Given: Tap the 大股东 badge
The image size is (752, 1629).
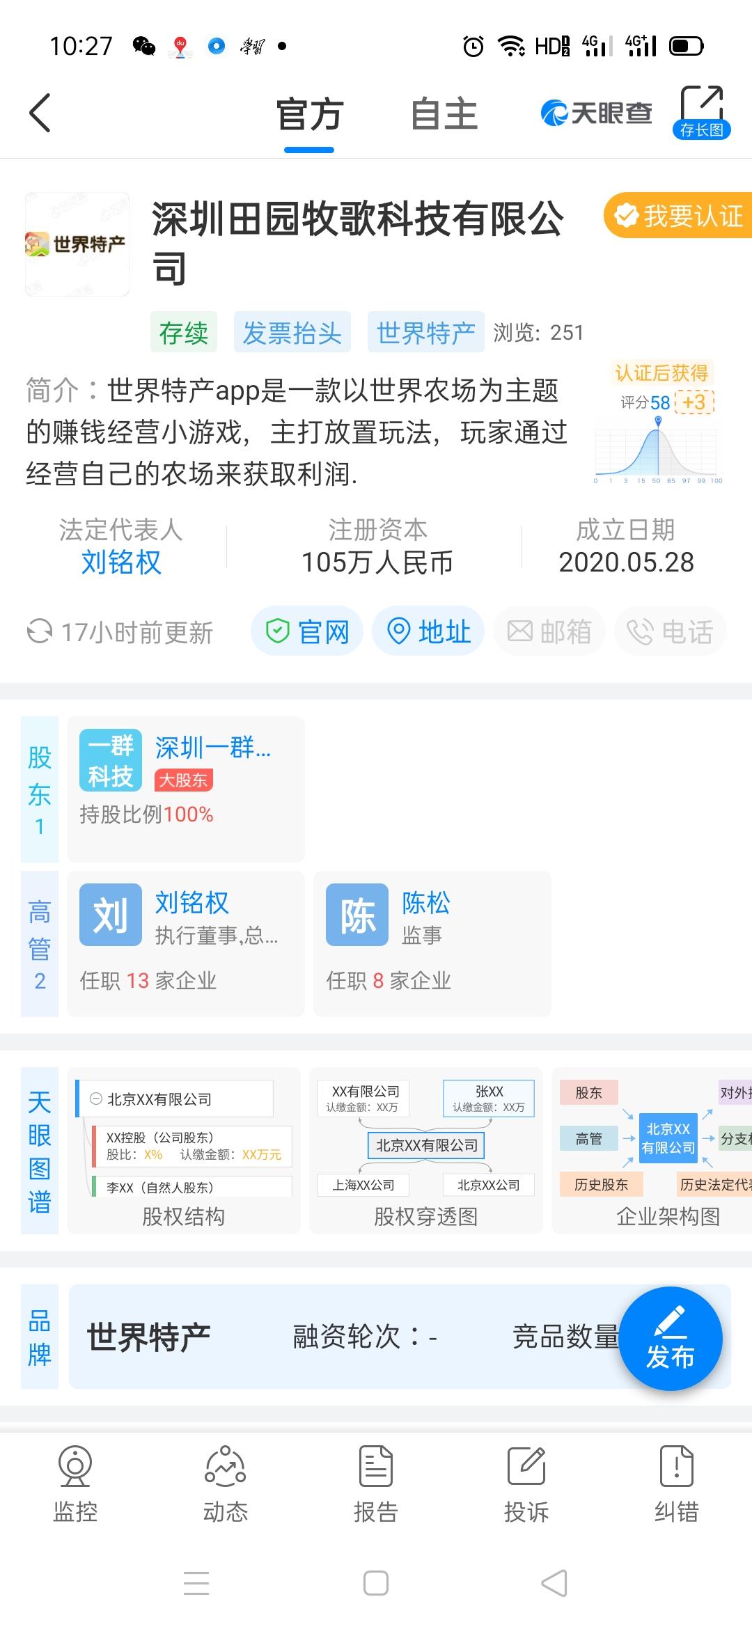Looking at the screenshot, I should coord(184,780).
